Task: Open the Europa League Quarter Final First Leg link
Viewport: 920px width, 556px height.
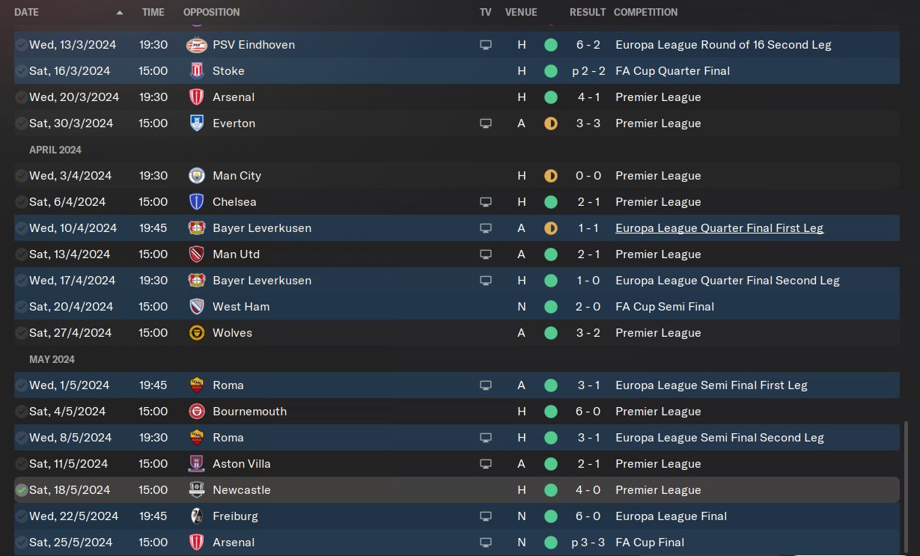Action: pyautogui.click(x=719, y=228)
